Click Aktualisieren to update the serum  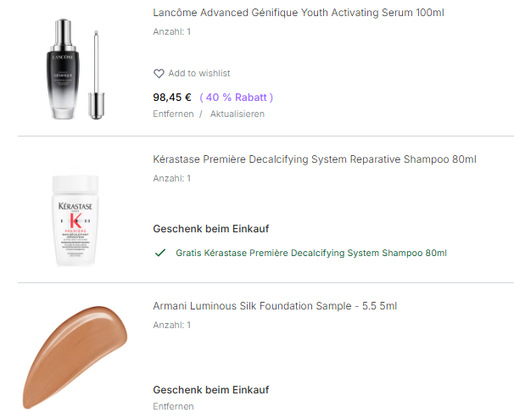(237, 114)
